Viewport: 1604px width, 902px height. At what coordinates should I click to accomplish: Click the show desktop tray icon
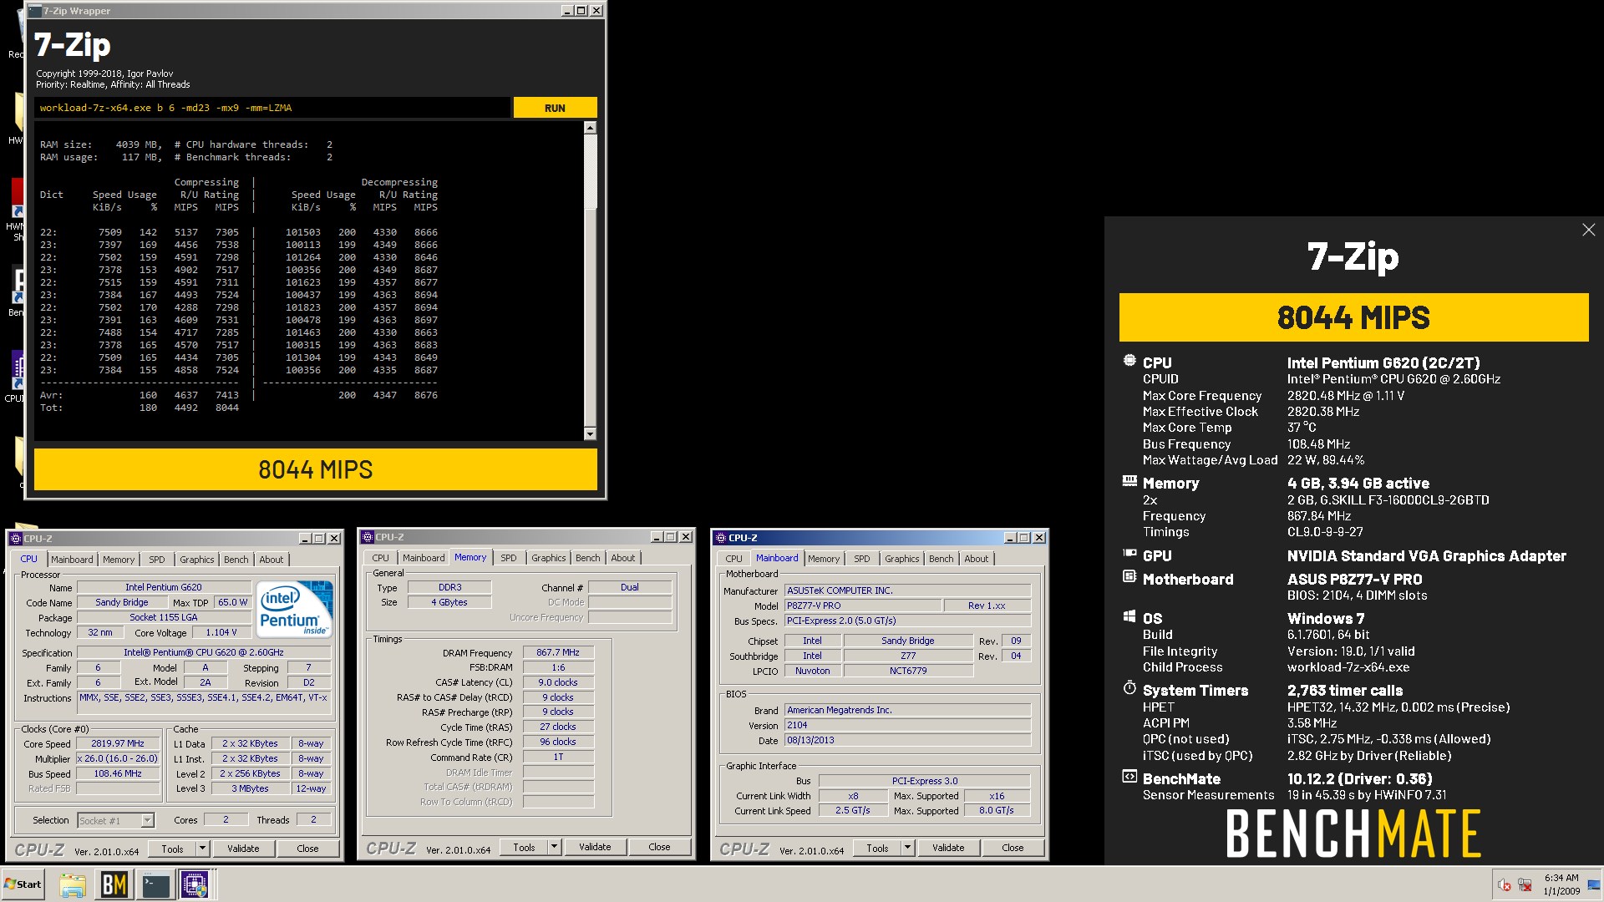[x=1594, y=885]
